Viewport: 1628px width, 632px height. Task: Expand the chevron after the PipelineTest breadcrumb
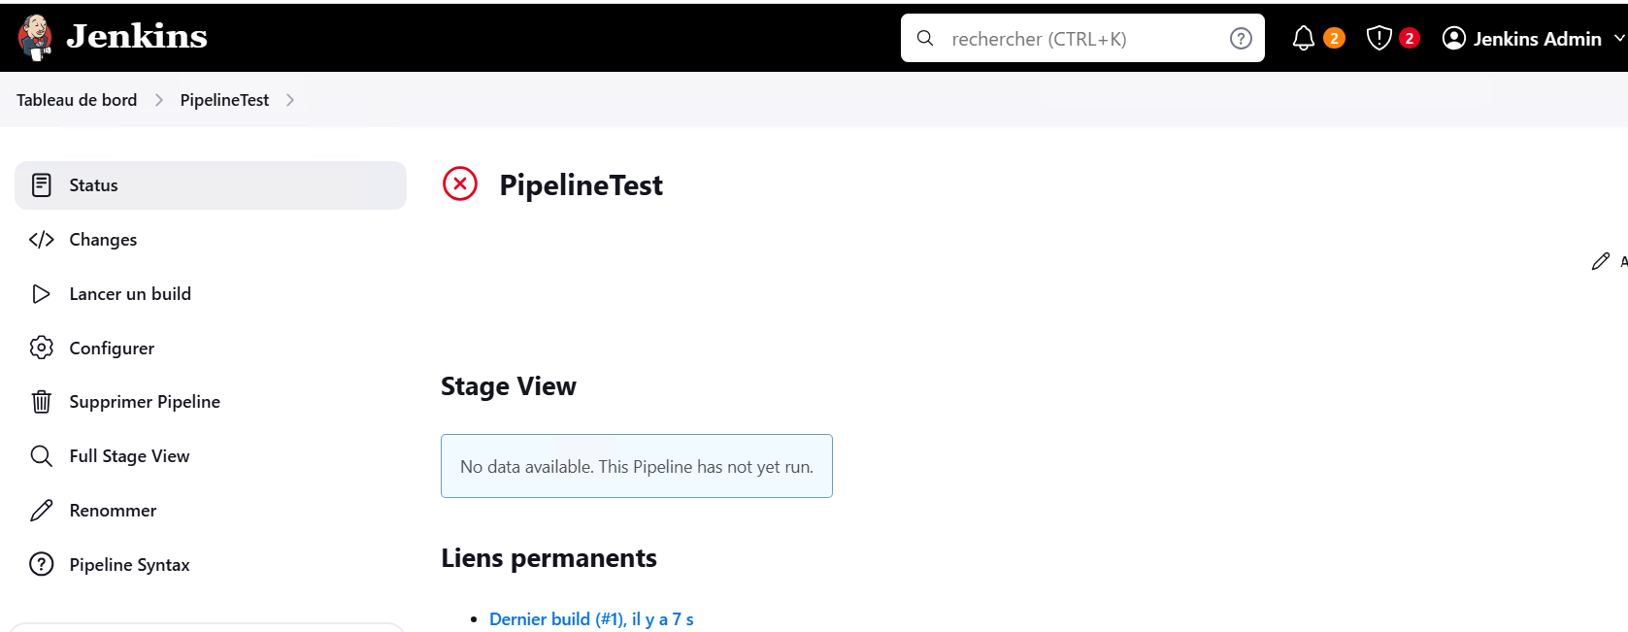[x=290, y=100]
